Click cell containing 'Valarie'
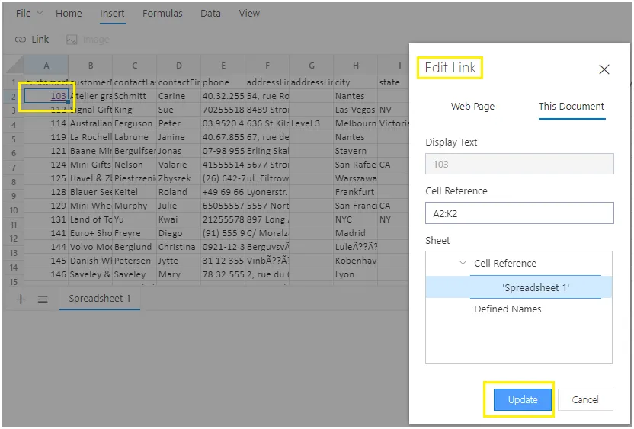This screenshot has width=634, height=429. click(x=179, y=165)
